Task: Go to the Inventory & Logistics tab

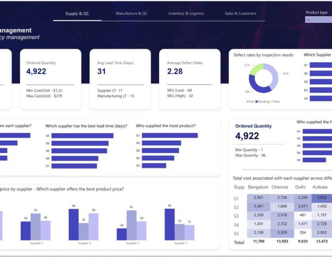Action: (186, 14)
